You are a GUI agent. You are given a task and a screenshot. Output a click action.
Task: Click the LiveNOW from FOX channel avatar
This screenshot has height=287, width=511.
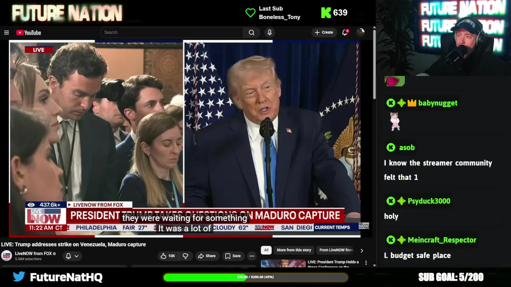point(6,256)
